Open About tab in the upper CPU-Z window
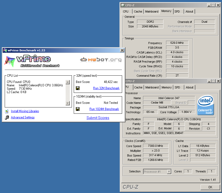This screenshot has height=193, width=222. click(x=189, y=11)
